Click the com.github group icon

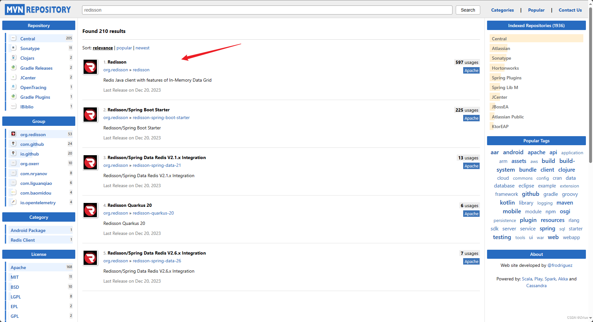coord(14,144)
